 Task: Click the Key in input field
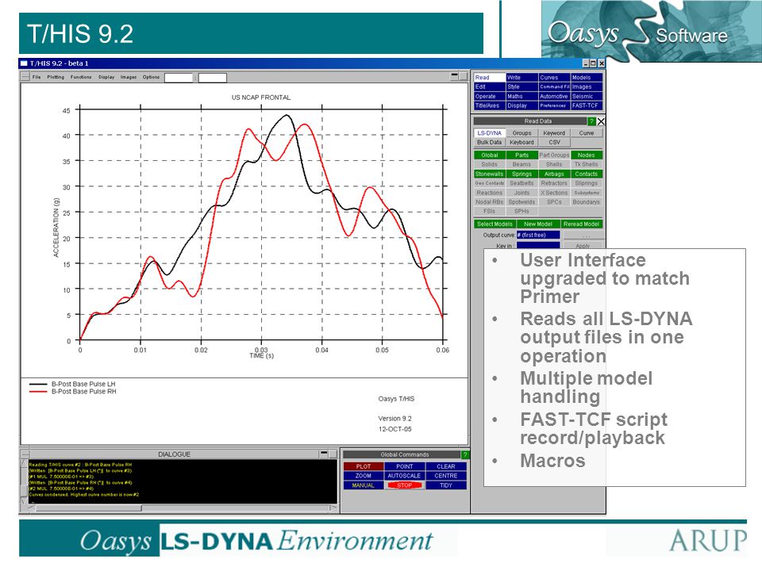[x=538, y=246]
